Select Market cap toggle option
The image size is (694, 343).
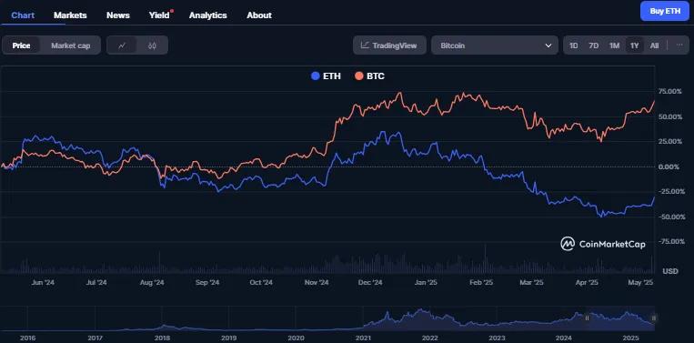(71, 45)
